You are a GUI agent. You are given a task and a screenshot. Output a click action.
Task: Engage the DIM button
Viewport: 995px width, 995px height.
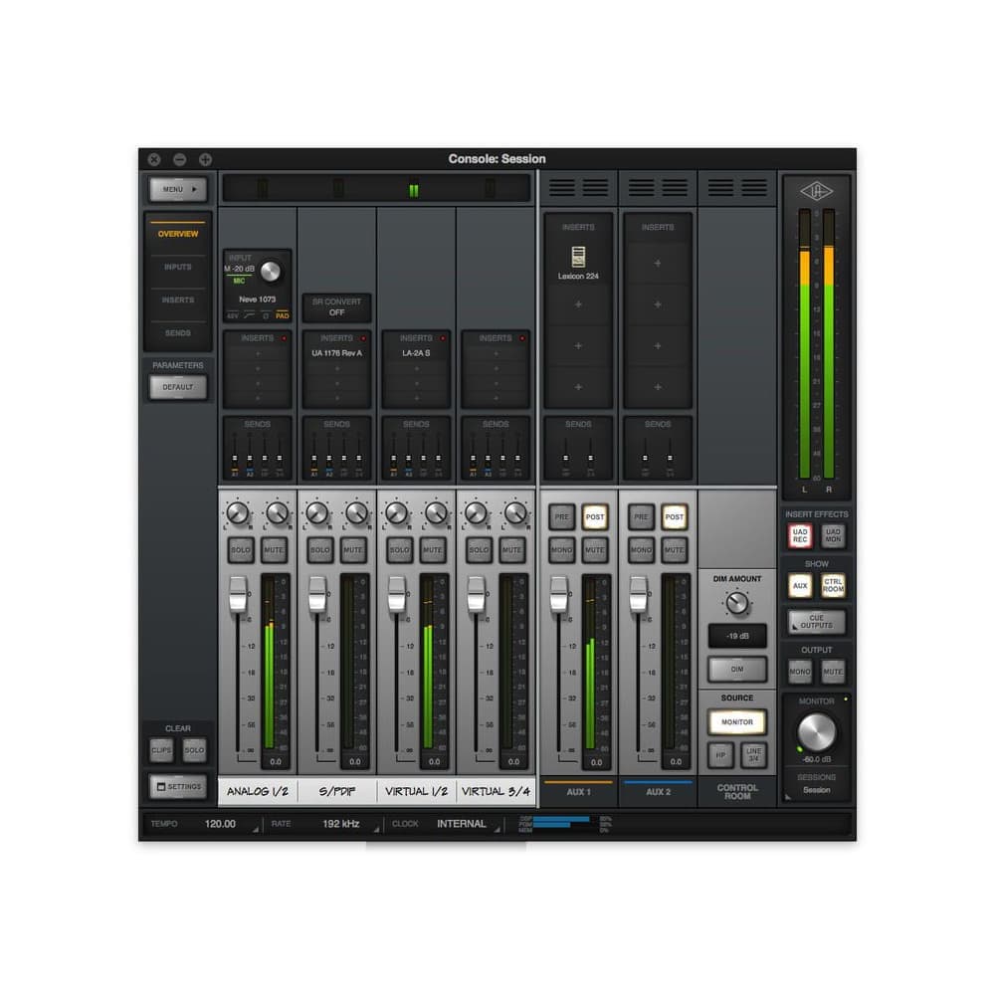coord(736,670)
